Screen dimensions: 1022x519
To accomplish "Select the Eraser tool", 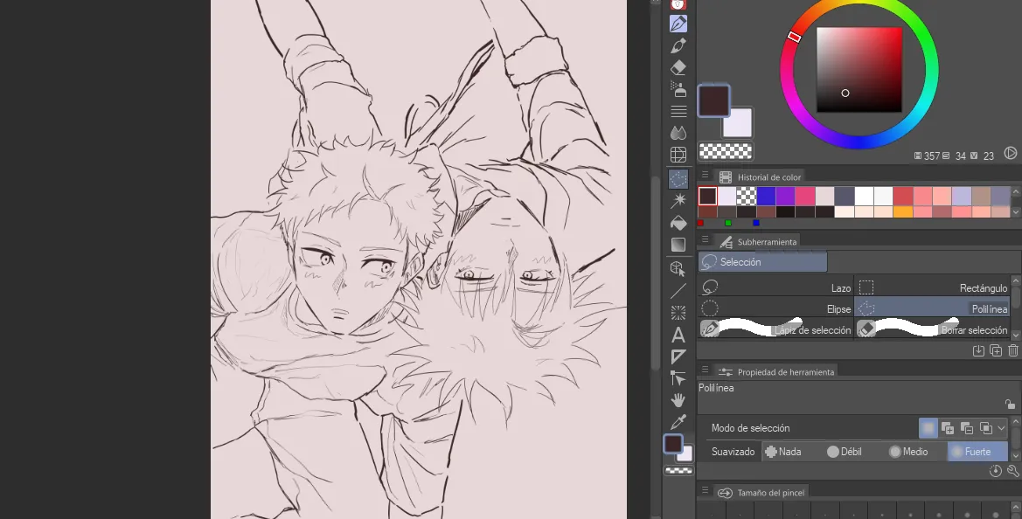I will coord(678,67).
